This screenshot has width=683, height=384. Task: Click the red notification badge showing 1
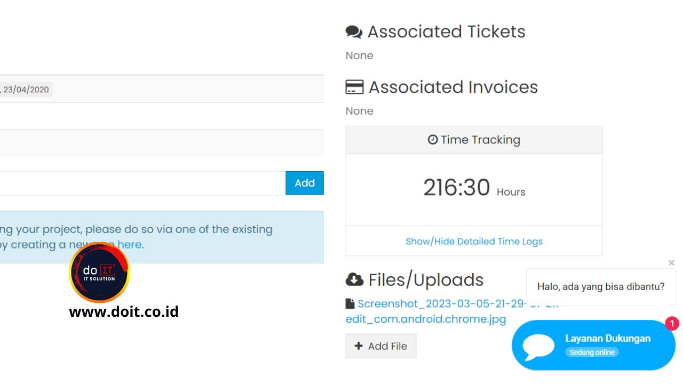click(672, 323)
